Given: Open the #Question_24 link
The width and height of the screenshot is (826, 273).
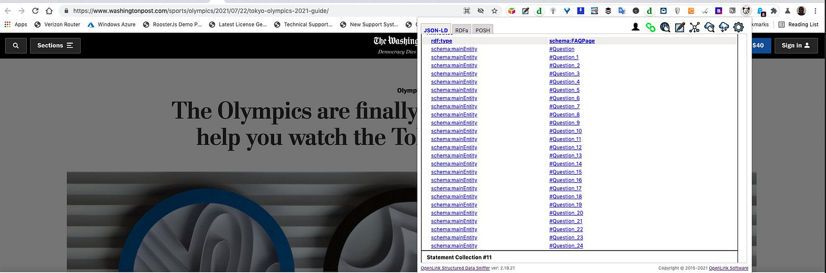Looking at the screenshot, I should point(566,246).
